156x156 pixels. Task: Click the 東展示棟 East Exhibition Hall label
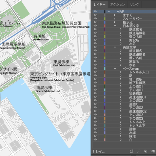[64, 63]
